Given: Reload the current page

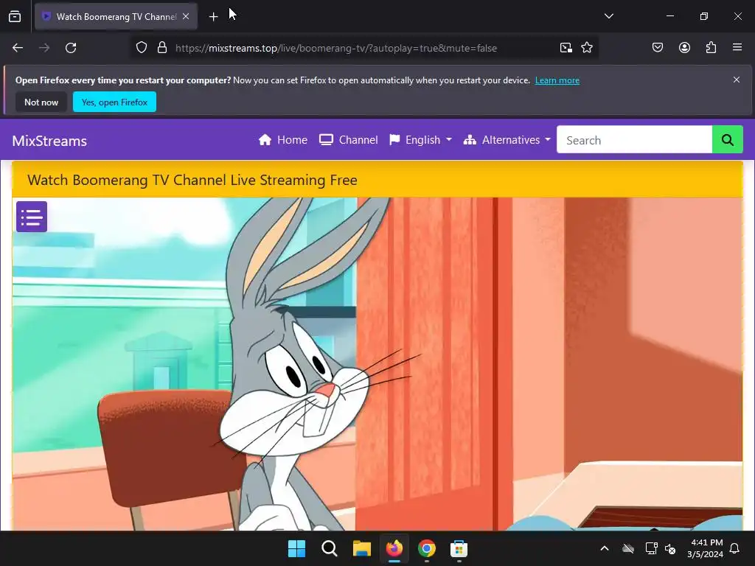Looking at the screenshot, I should pyautogui.click(x=71, y=48).
